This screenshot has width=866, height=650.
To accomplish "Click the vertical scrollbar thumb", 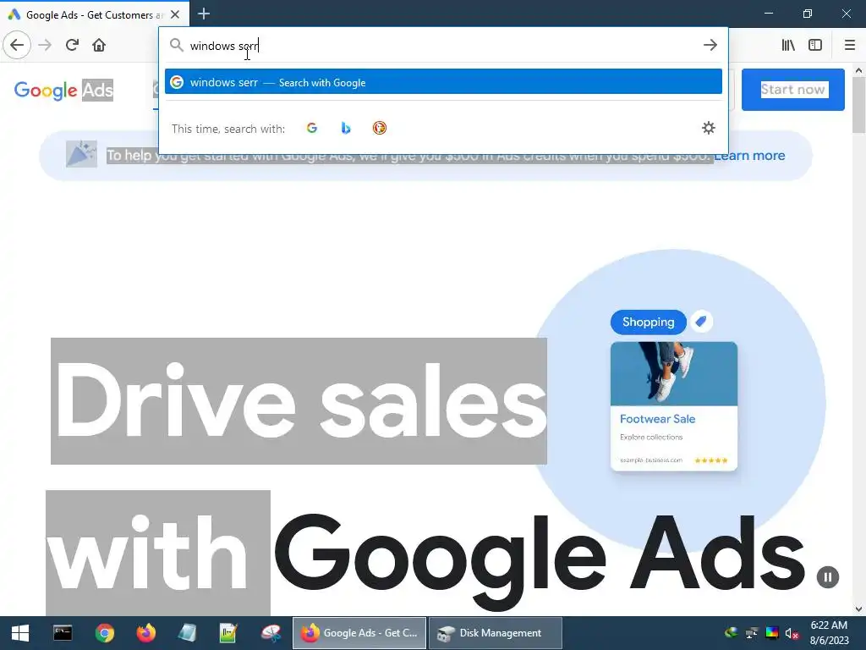I will (x=858, y=105).
